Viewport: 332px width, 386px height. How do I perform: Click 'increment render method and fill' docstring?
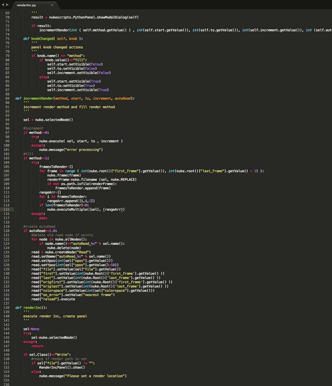tap(69, 107)
